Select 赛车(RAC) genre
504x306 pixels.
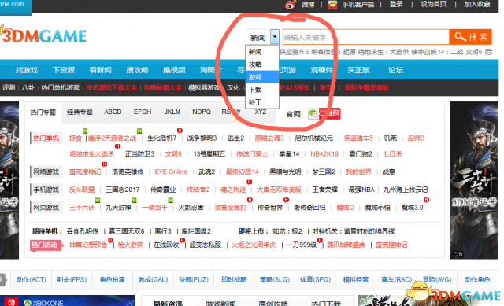(x=396, y=279)
